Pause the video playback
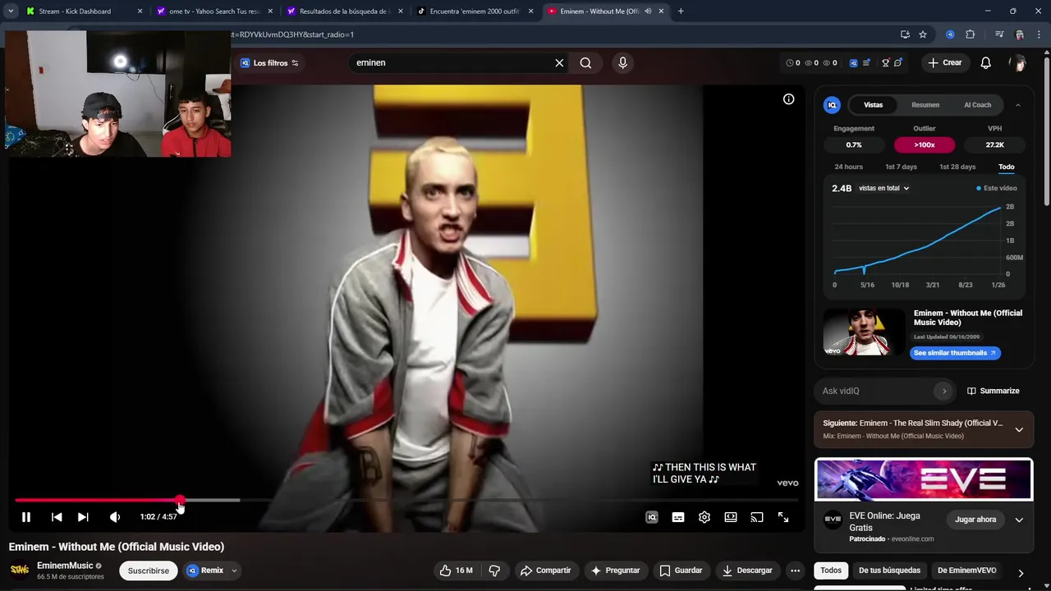 tap(26, 517)
